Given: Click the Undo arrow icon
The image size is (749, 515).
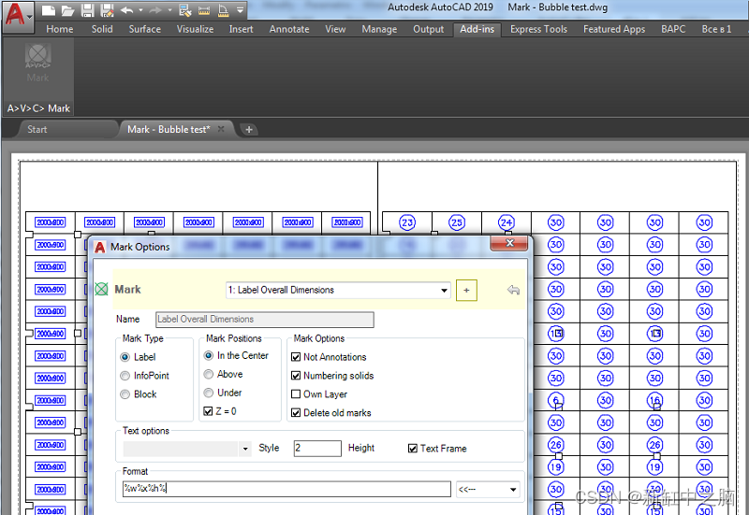Looking at the screenshot, I should (x=127, y=11).
